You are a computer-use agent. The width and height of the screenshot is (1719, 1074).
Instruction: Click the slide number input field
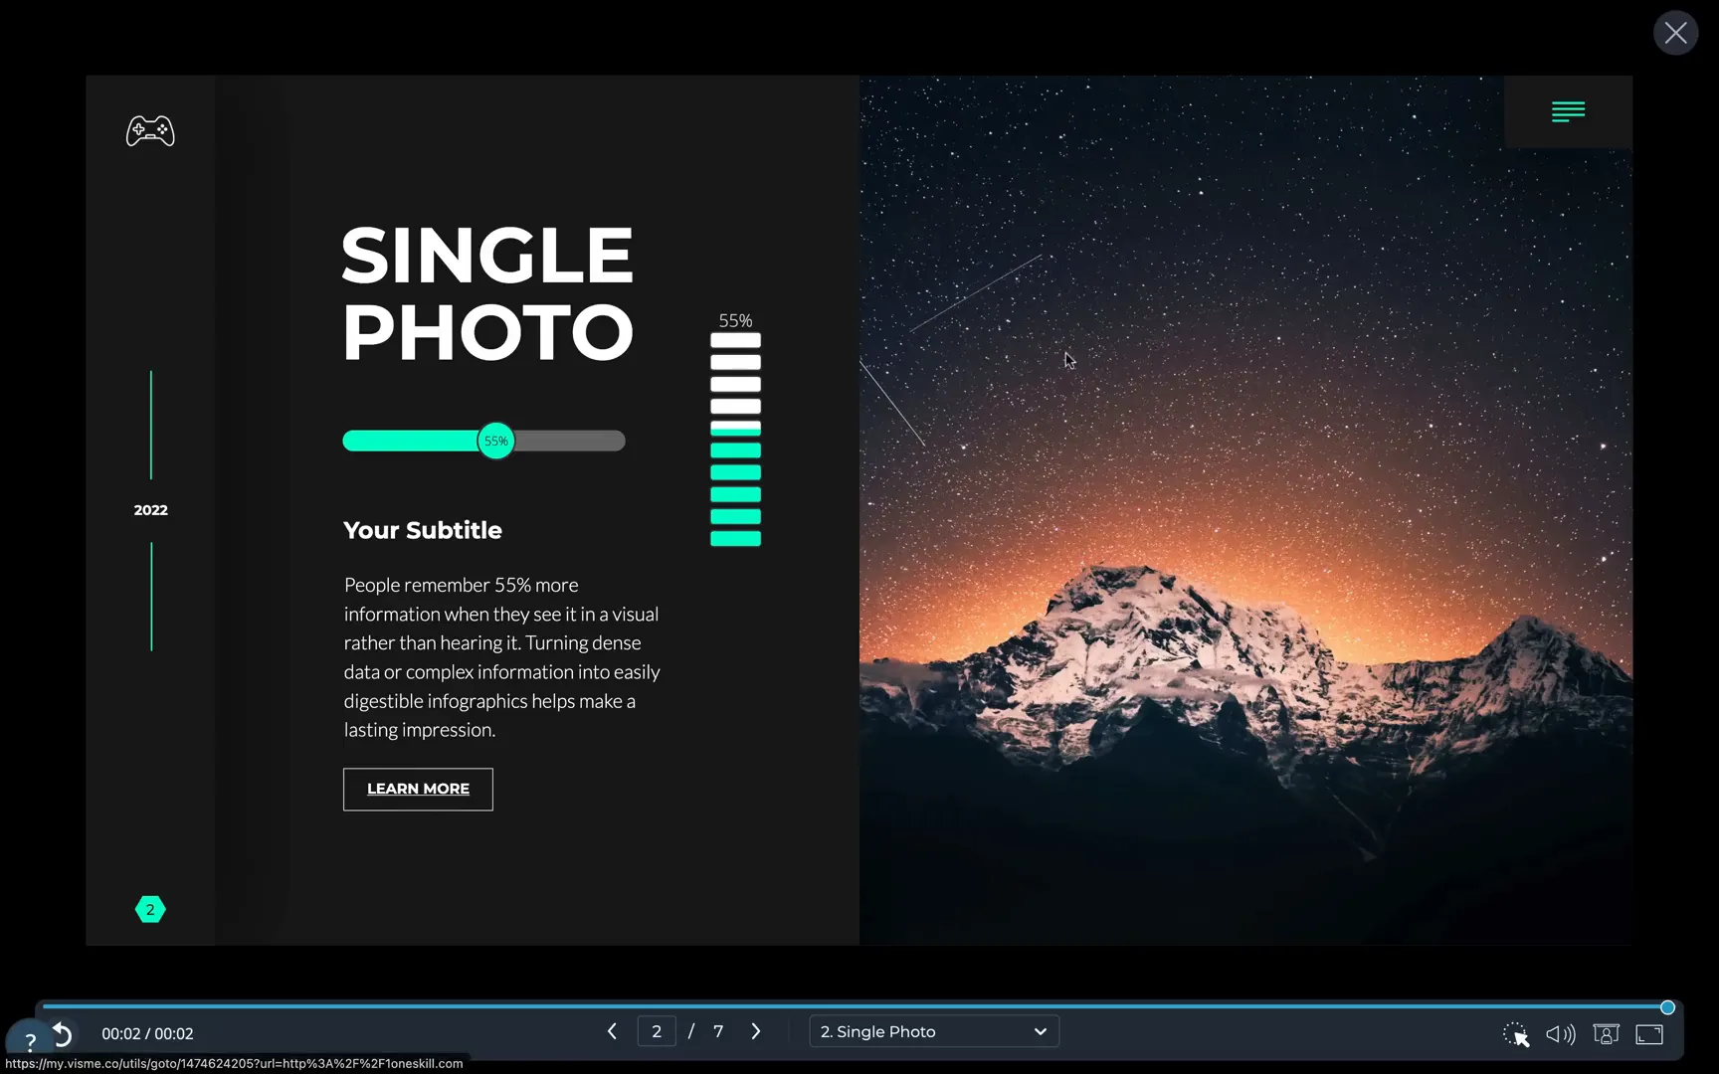pyautogui.click(x=657, y=1031)
